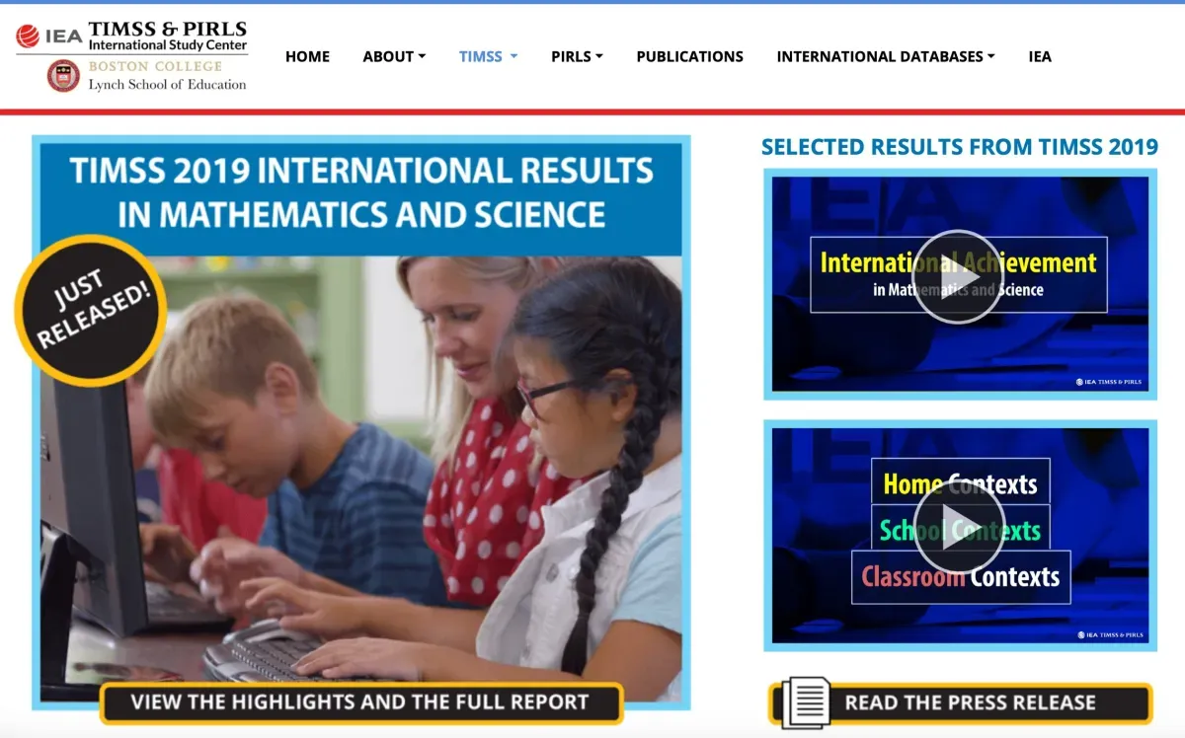Click TIMSS & PIRLS International Study Center title
This screenshot has height=738, width=1185.
click(167, 36)
